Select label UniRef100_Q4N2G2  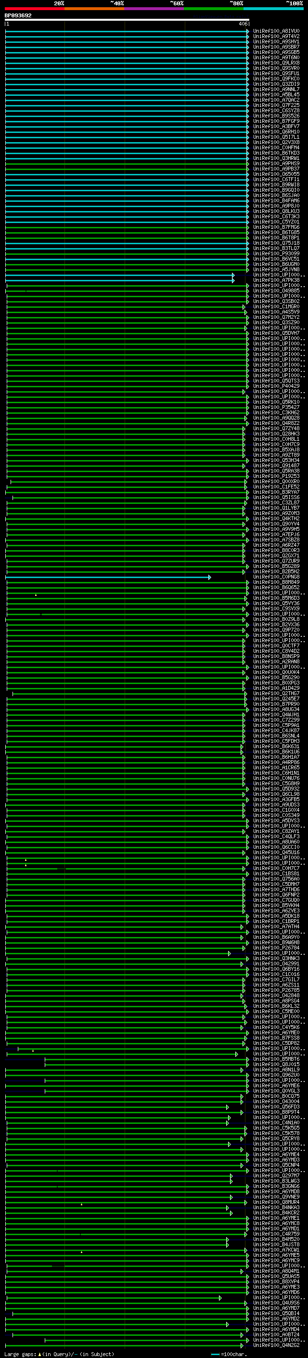(x=276, y=1345)
